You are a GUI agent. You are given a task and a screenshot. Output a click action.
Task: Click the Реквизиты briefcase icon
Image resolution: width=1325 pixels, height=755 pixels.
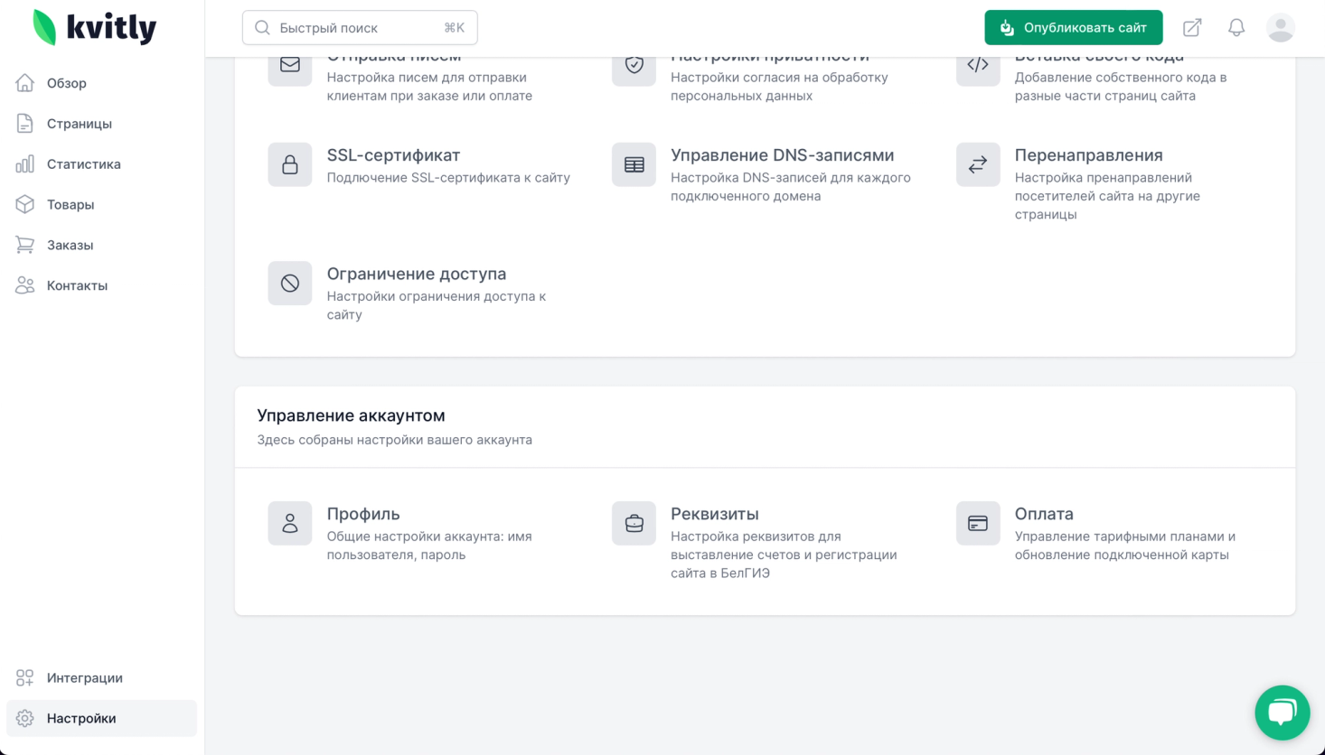634,524
